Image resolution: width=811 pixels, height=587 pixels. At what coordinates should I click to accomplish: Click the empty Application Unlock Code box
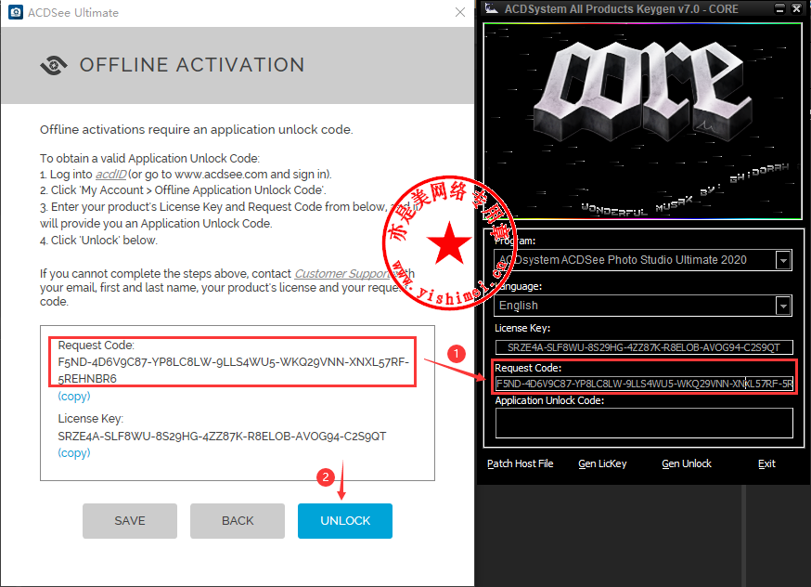pyautogui.click(x=644, y=423)
